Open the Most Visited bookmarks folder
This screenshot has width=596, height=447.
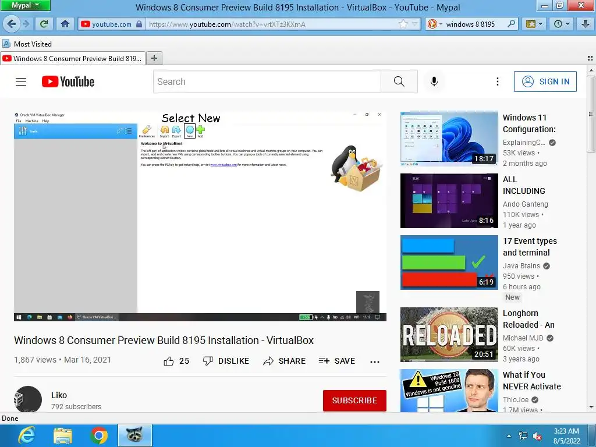click(x=27, y=44)
